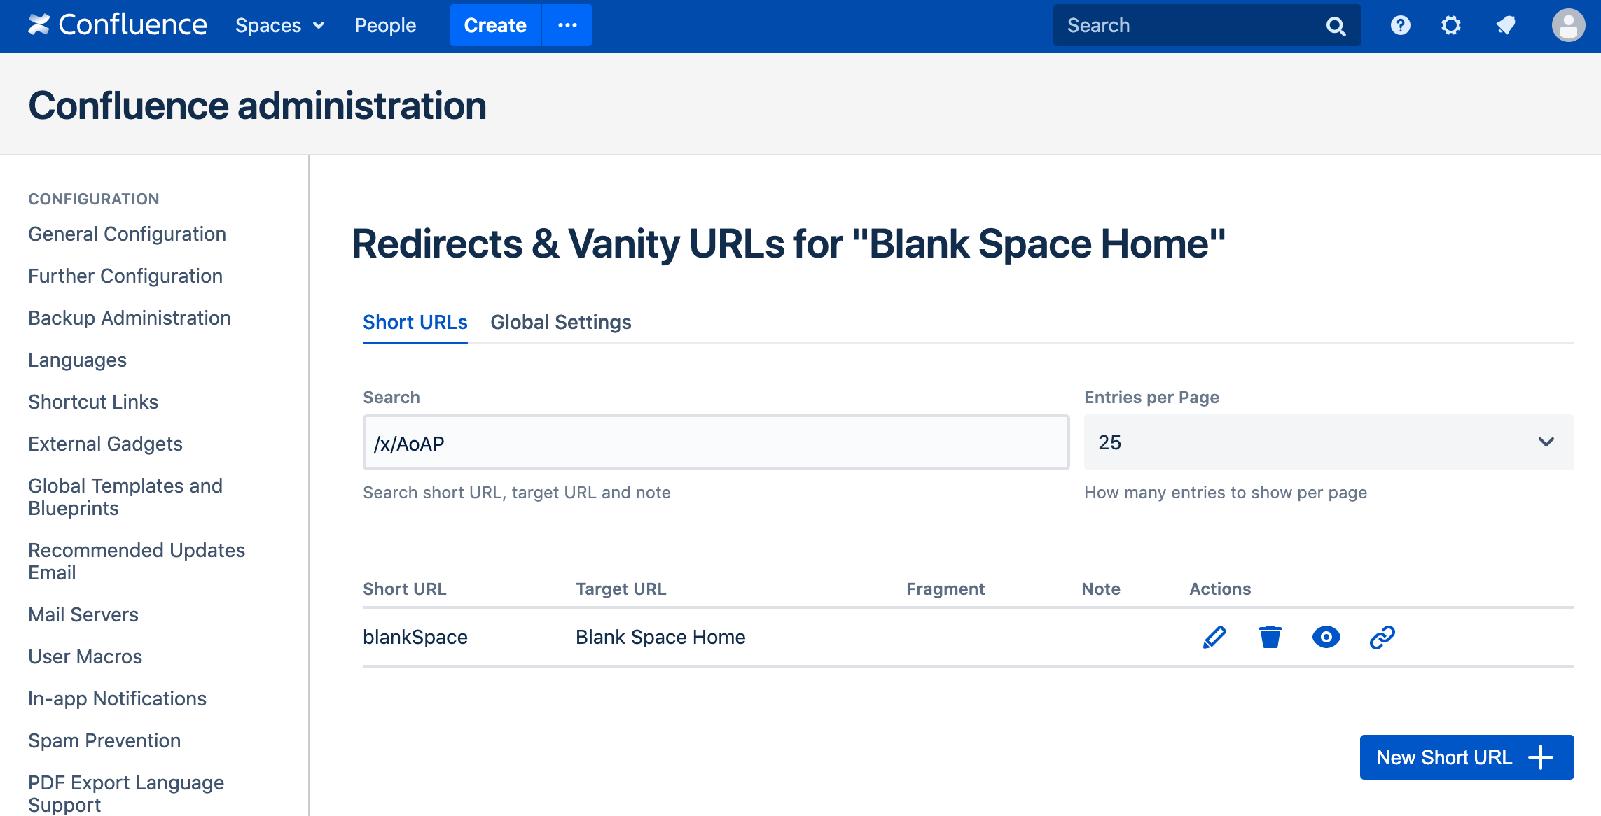This screenshot has height=816, width=1601.
Task: Click the Confluence logo
Action: (x=118, y=25)
